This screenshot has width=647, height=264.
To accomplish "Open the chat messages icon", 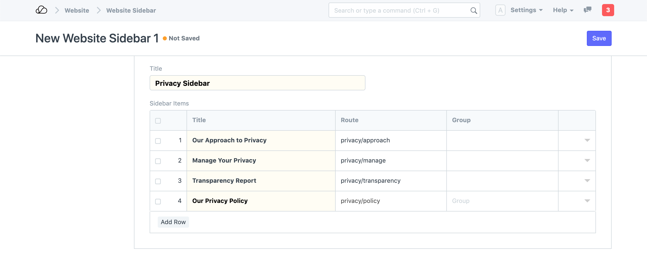I will [x=587, y=10].
